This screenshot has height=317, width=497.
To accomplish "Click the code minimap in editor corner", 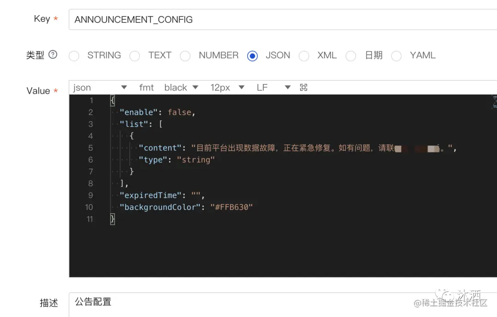I will tap(494, 102).
